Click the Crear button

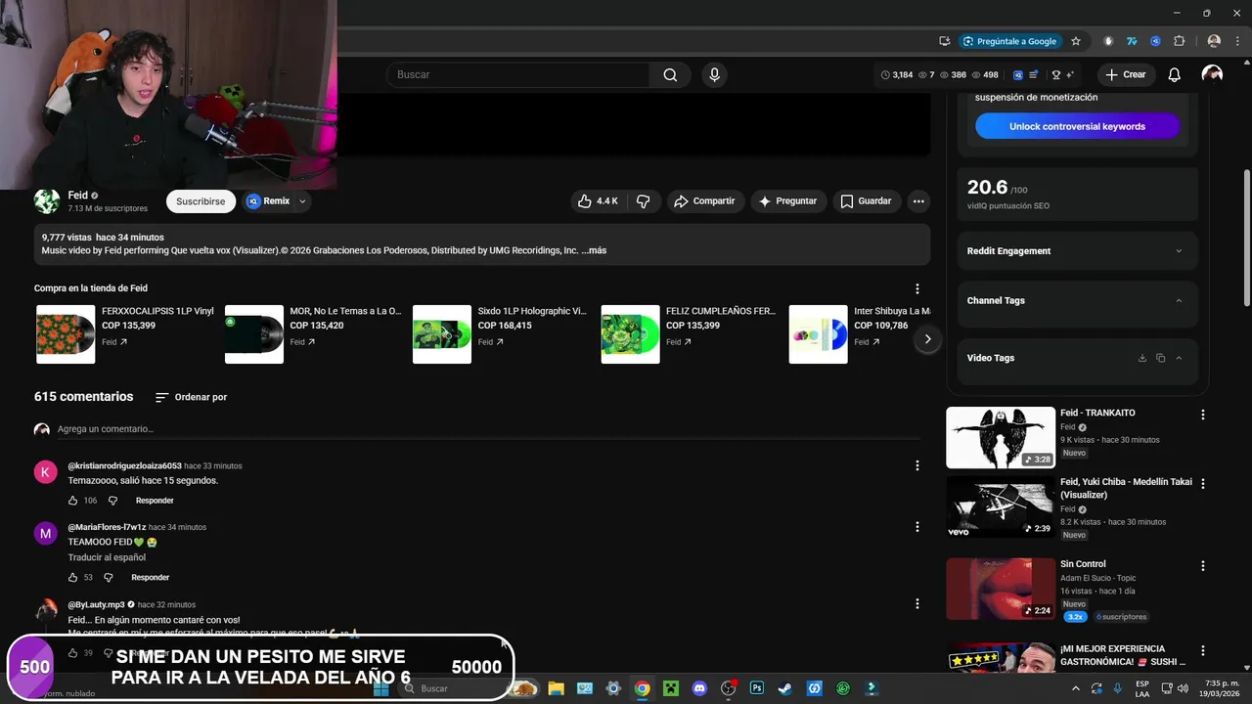1126,74
